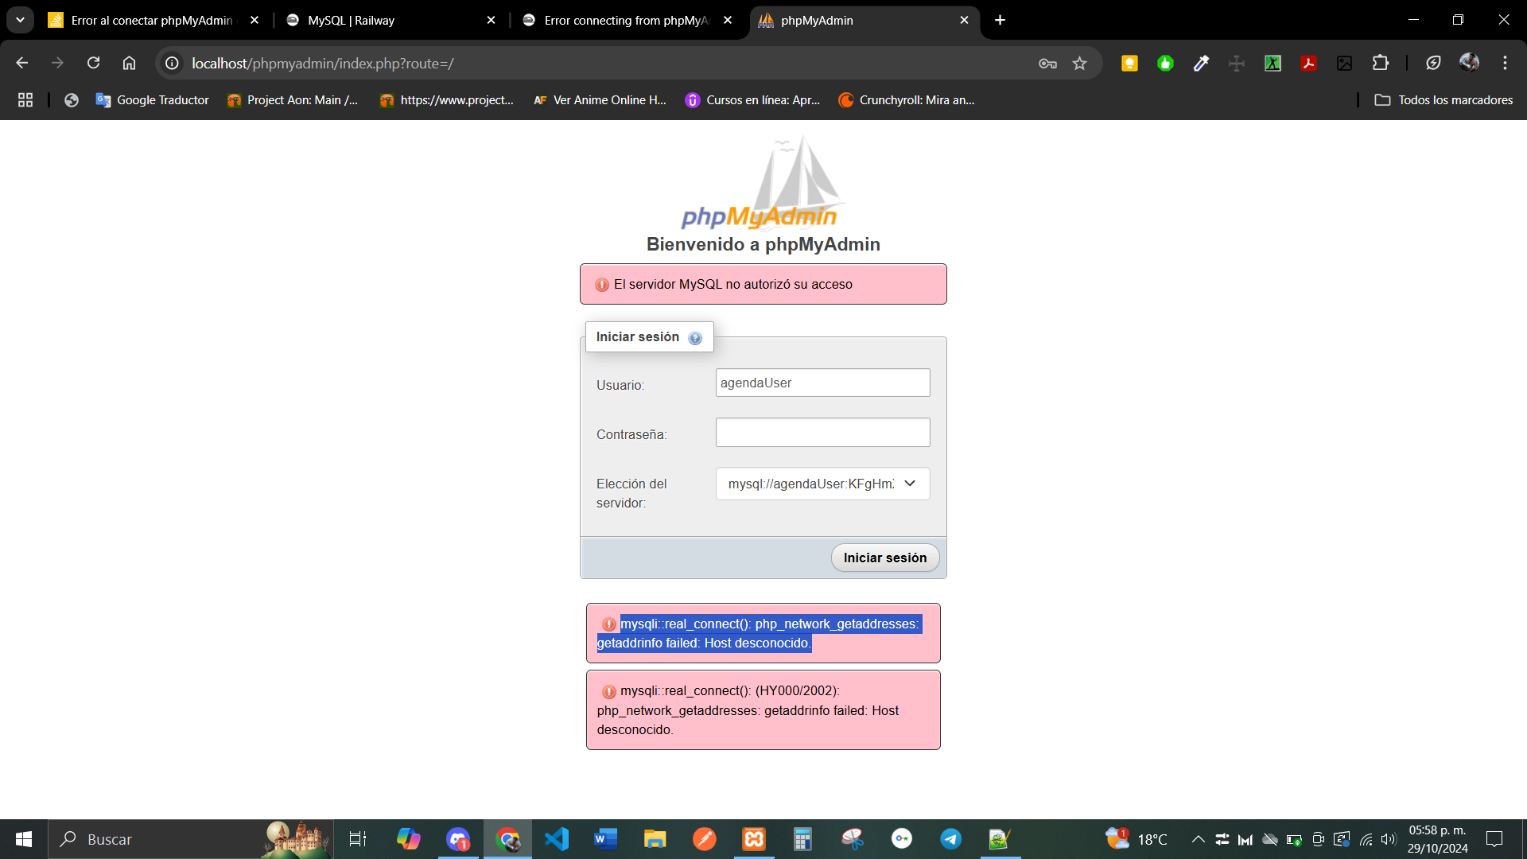The image size is (1527, 859).
Task: Open the Elección del servidor dropdown
Action: (822, 484)
